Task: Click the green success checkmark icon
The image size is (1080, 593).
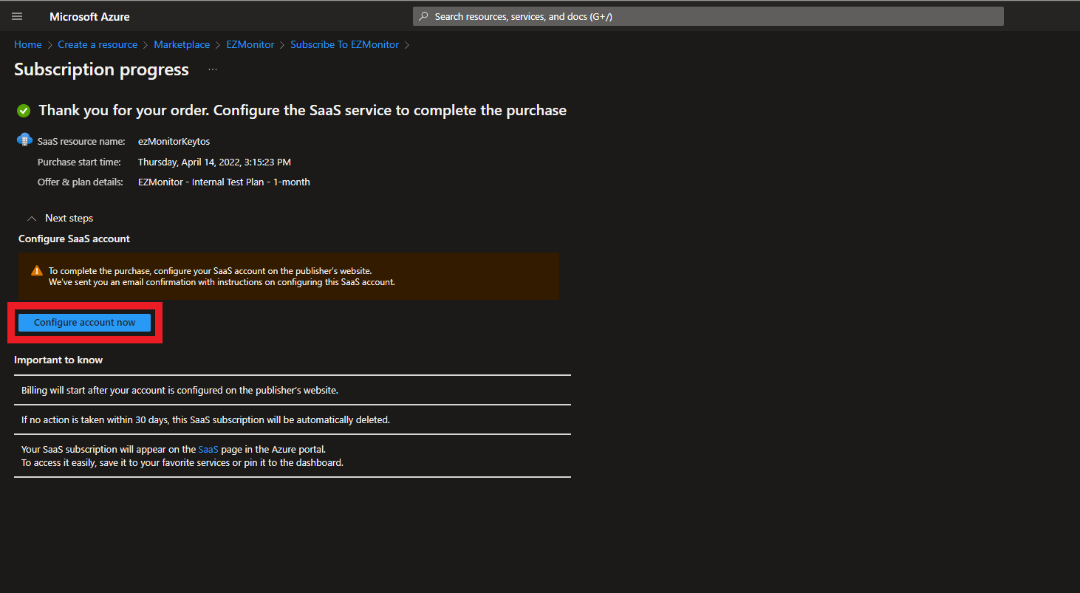Action: coord(24,111)
